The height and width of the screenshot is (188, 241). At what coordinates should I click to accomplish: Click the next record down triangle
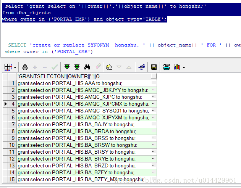coord(119,67)
